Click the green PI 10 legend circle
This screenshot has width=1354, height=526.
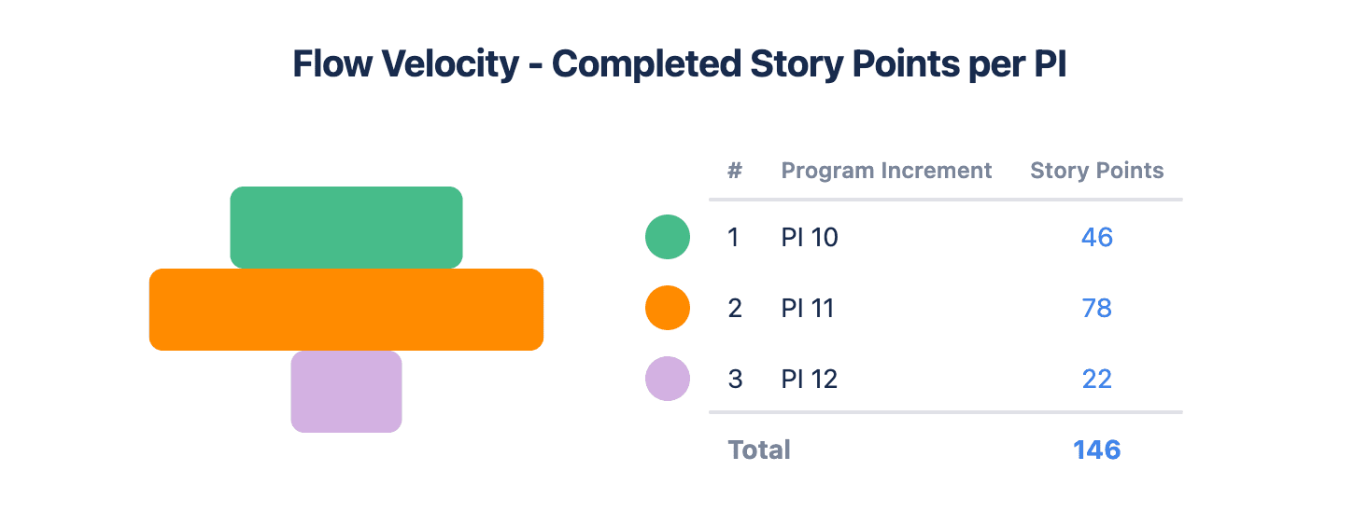668,237
